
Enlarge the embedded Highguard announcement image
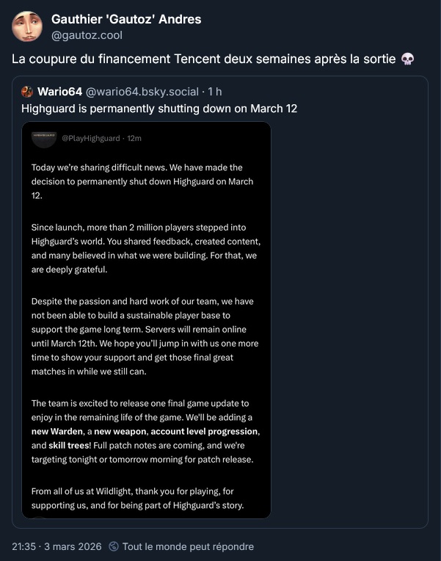tap(147, 323)
